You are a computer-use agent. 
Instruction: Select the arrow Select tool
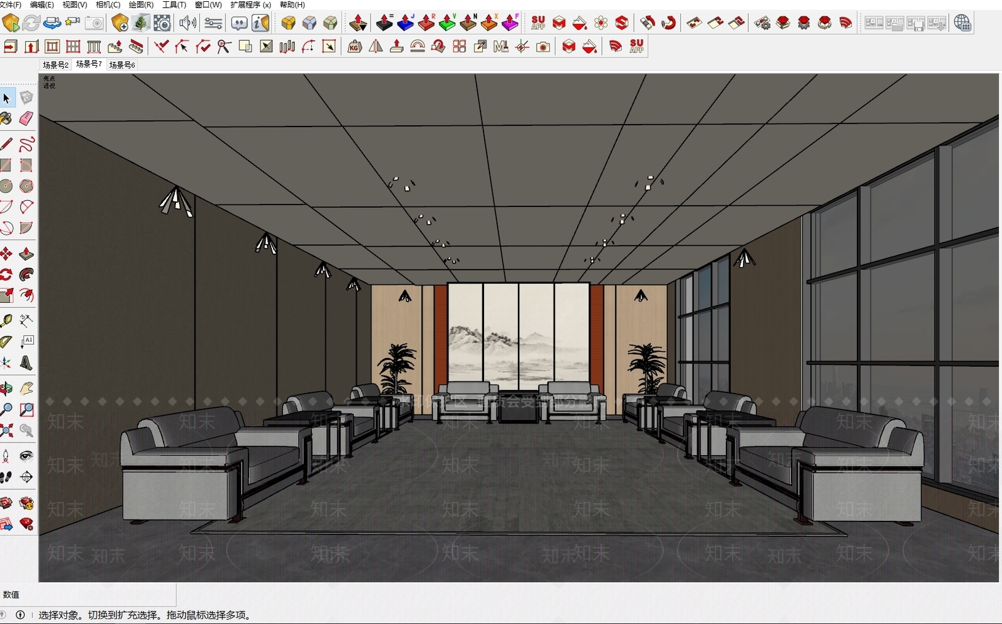(x=6, y=98)
